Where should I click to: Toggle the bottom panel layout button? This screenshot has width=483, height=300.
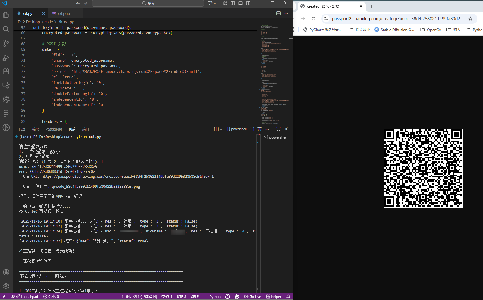(240, 3)
